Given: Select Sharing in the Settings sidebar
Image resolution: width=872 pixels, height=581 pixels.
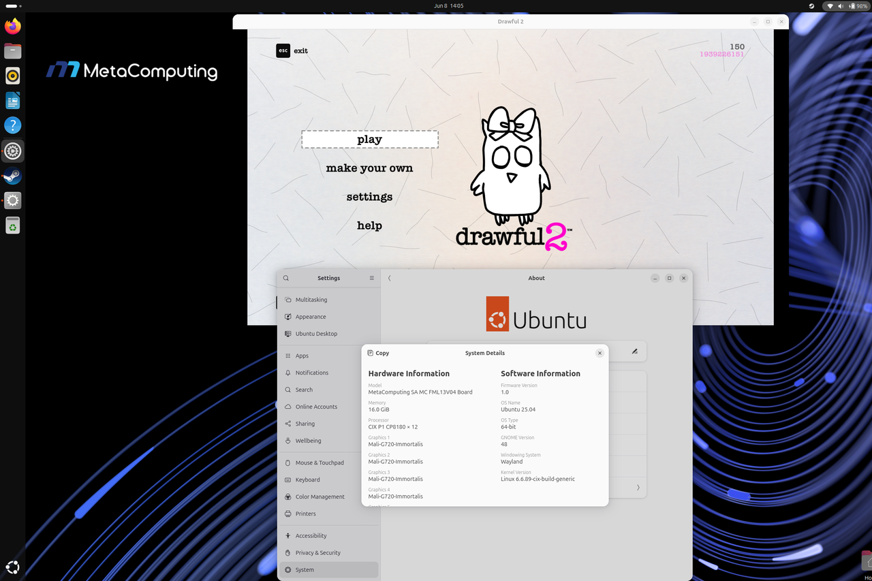Looking at the screenshot, I should click(x=328, y=424).
